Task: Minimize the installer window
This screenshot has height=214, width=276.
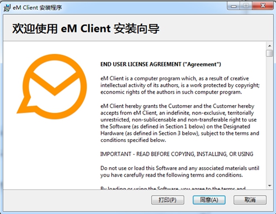Action: (x=233, y=6)
